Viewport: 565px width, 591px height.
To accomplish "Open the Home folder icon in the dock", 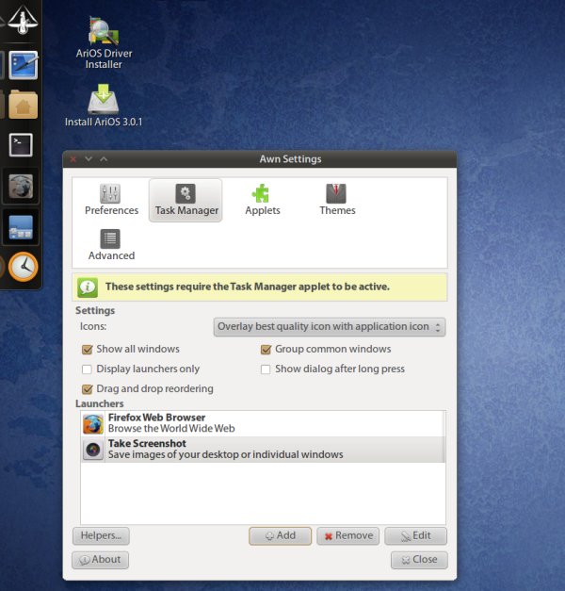I will point(23,106).
